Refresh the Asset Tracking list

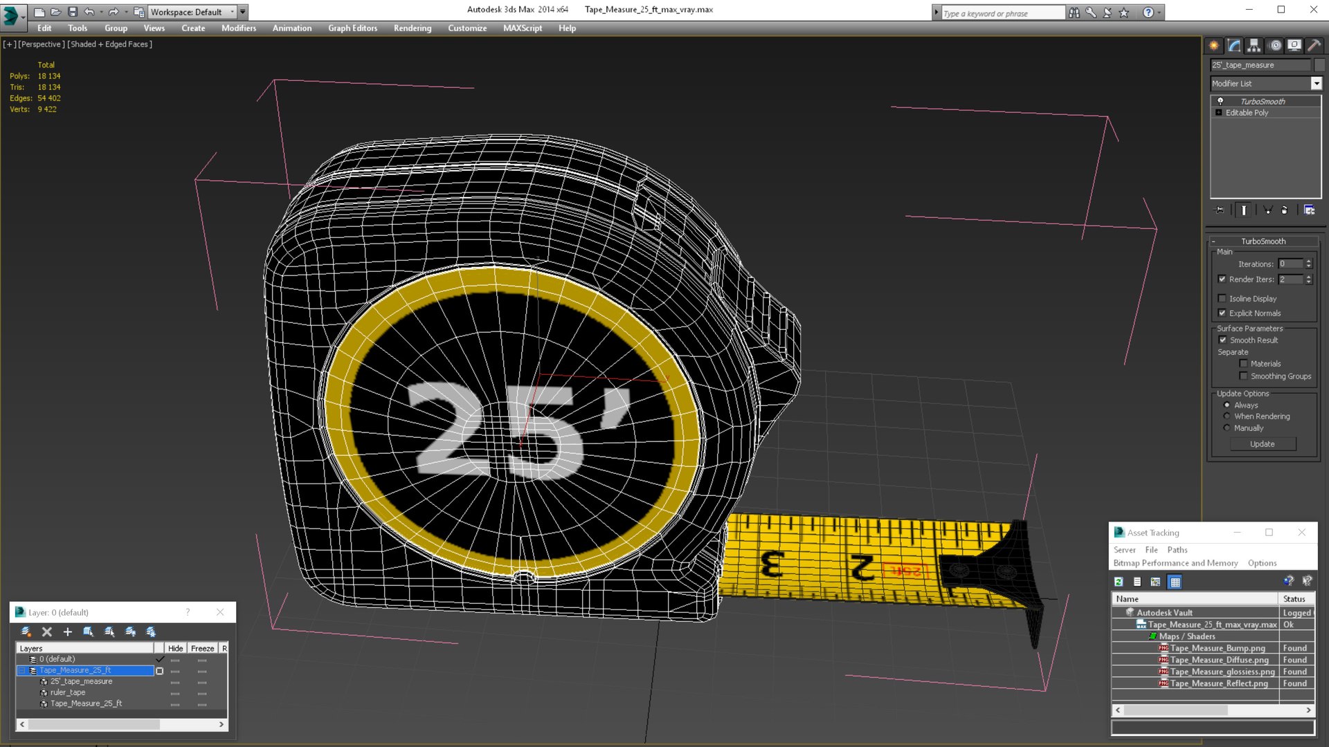click(x=1119, y=582)
